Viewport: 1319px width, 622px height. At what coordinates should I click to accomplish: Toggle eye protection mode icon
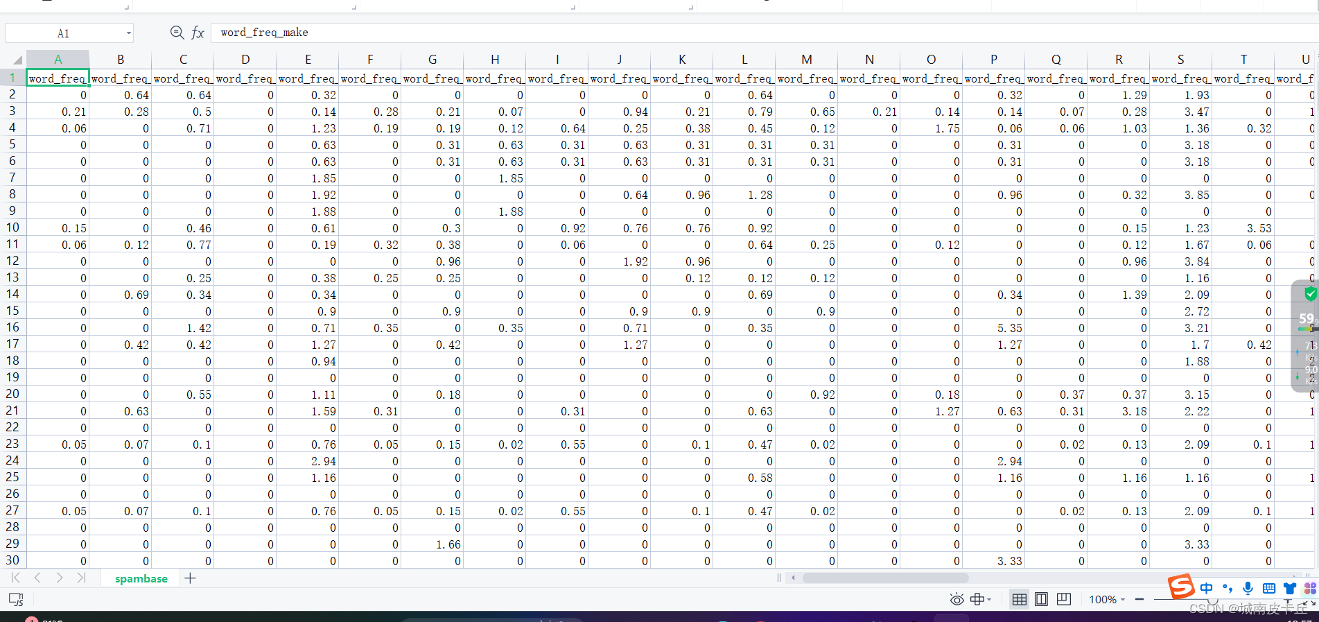957,599
